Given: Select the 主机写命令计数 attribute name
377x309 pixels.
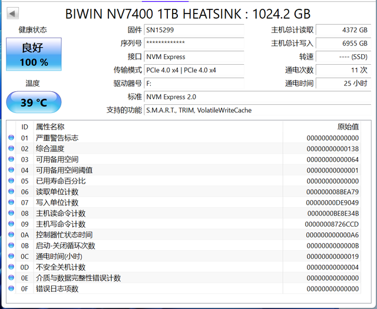Looking at the screenshot, I should point(61,224).
